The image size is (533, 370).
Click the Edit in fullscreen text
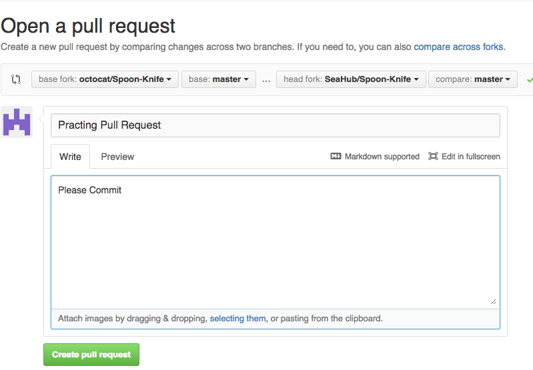(x=470, y=157)
